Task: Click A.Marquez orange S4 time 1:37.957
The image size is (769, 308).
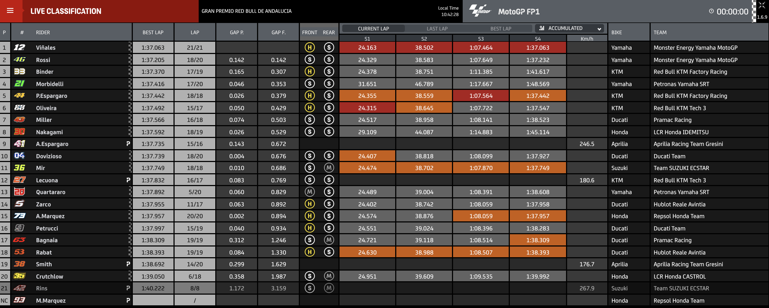Action: point(538,216)
